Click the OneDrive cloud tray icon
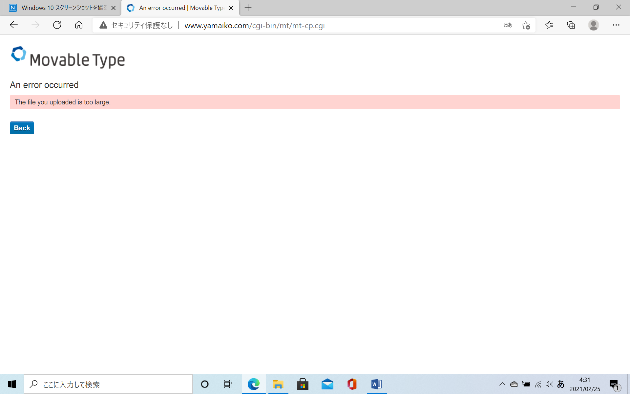The width and height of the screenshot is (630, 394). coord(514,384)
